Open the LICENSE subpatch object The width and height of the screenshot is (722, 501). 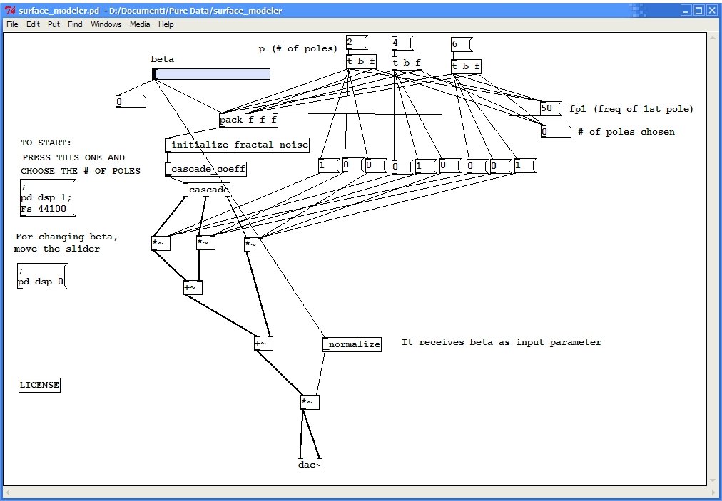(40, 385)
